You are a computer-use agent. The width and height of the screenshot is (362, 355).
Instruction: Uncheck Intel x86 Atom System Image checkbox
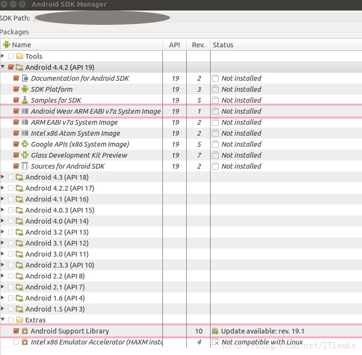pyautogui.click(x=16, y=133)
